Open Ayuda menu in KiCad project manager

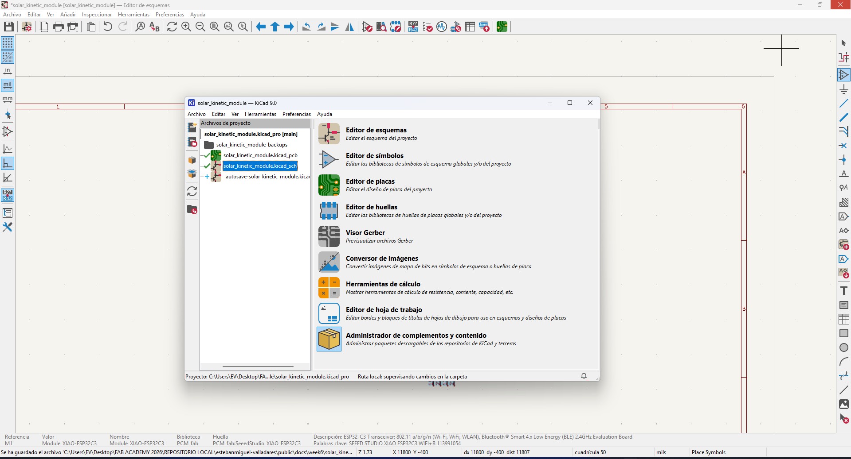coord(325,114)
